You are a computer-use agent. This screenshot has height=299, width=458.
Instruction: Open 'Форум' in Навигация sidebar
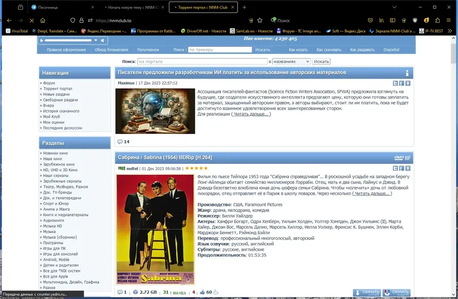(49, 83)
